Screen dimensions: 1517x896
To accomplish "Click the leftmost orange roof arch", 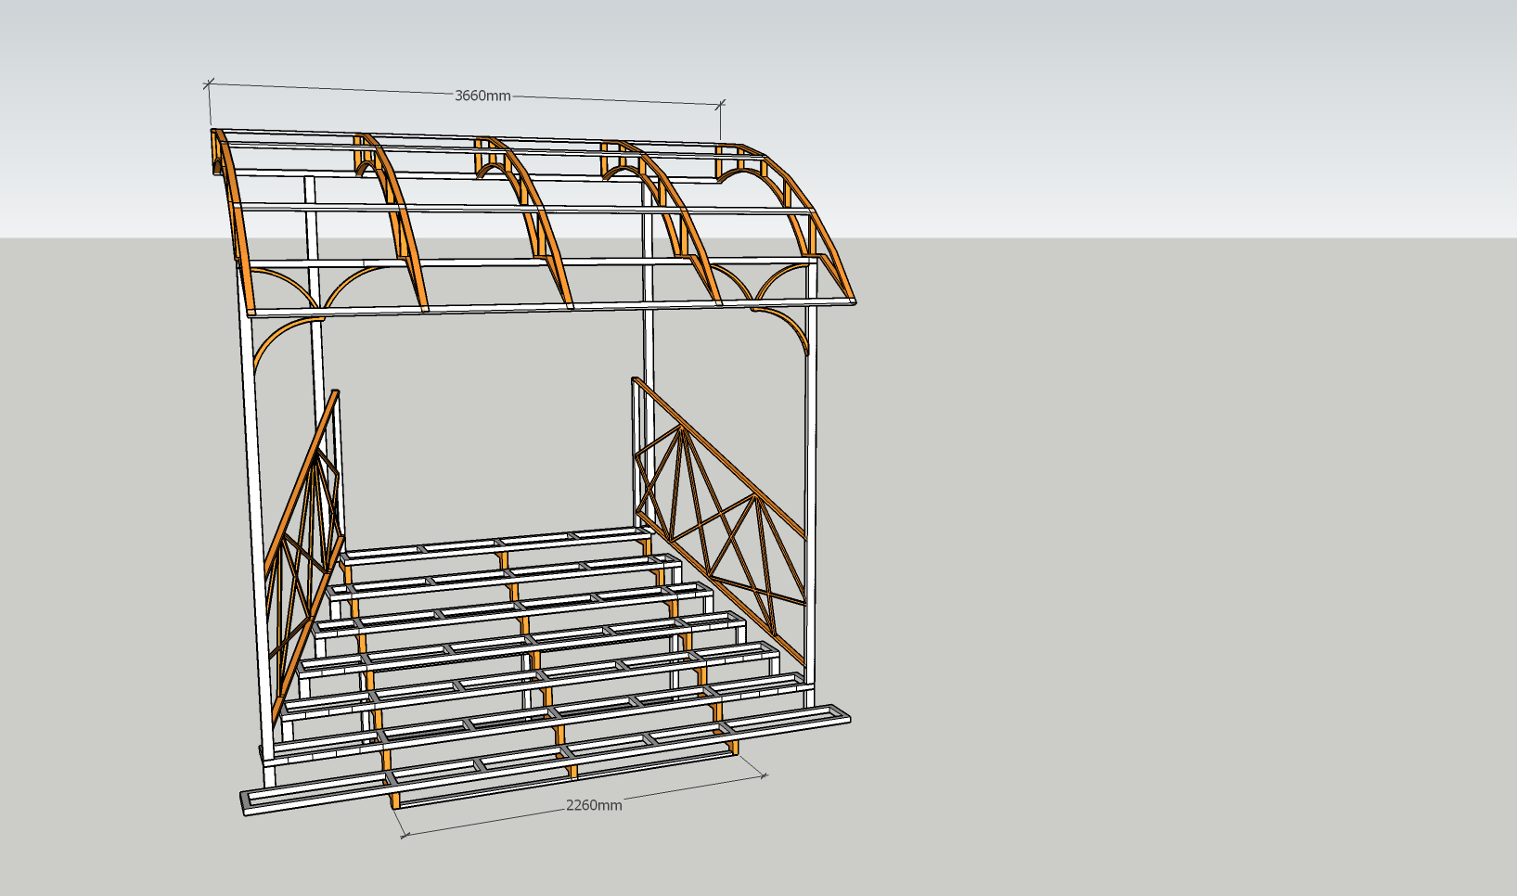I will 237,223.
